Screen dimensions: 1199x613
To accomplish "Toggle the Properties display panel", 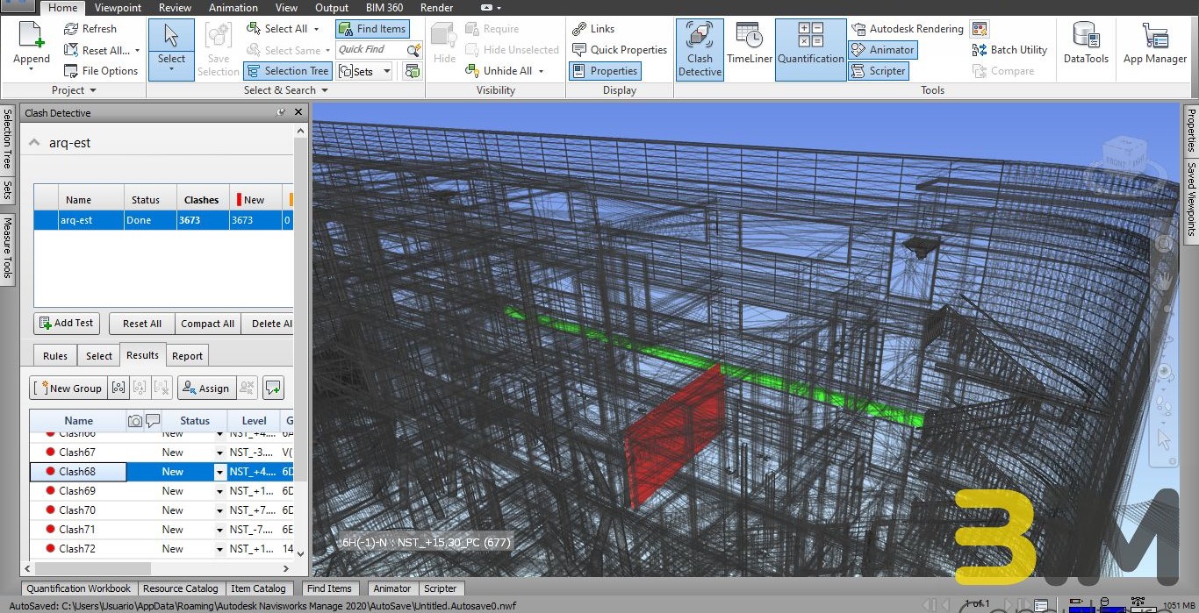I will pyautogui.click(x=605, y=71).
